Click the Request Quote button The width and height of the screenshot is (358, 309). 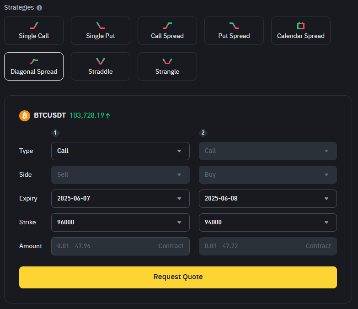(x=178, y=277)
